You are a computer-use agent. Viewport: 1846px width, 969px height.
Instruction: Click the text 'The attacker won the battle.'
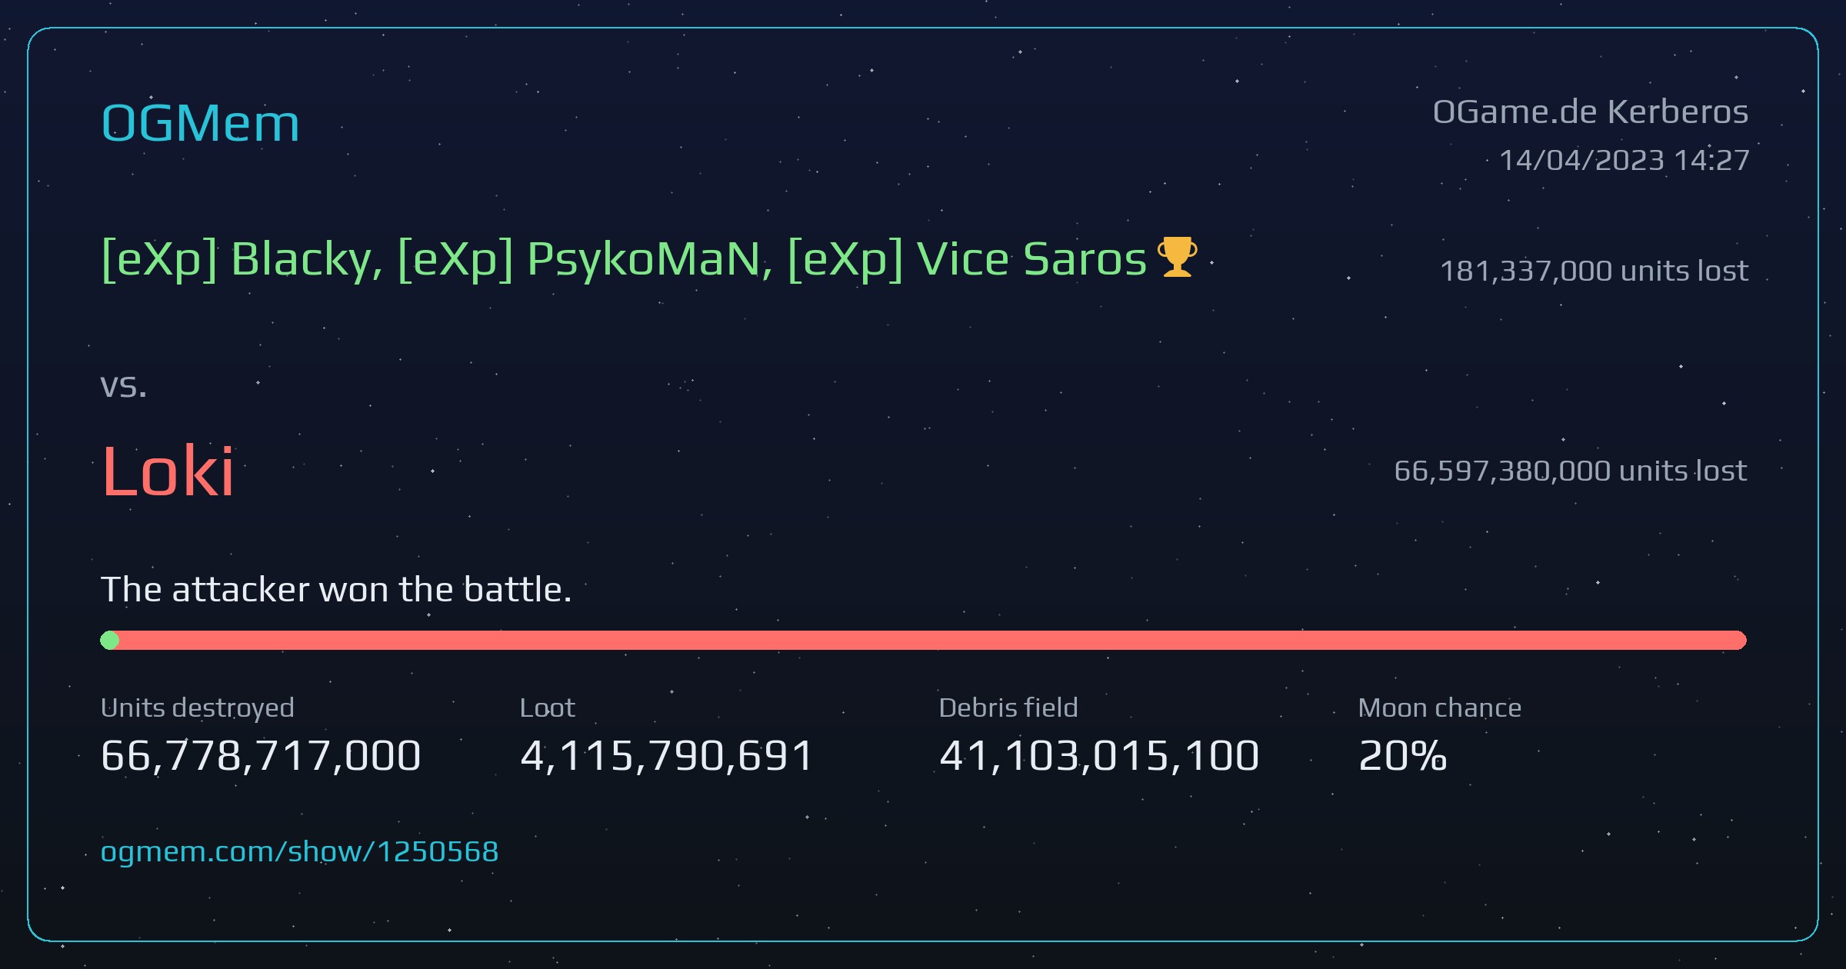click(336, 590)
